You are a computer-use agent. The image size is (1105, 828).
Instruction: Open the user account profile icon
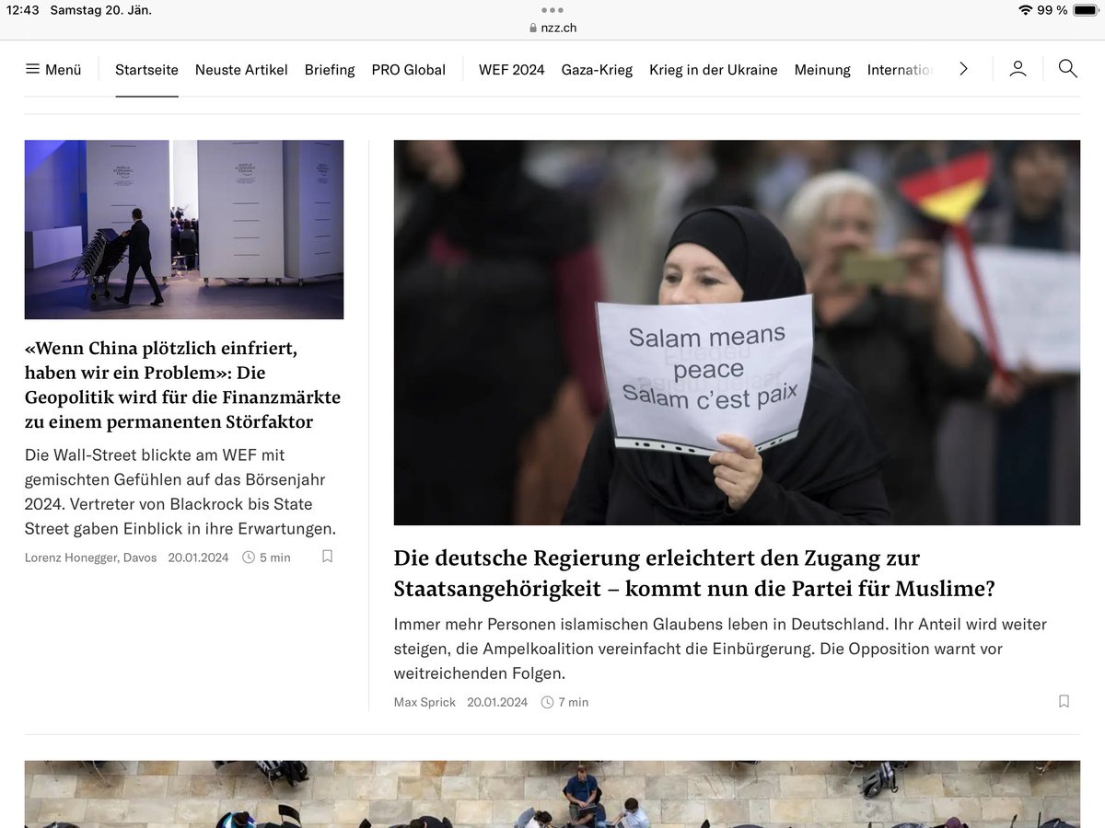pyautogui.click(x=1018, y=68)
